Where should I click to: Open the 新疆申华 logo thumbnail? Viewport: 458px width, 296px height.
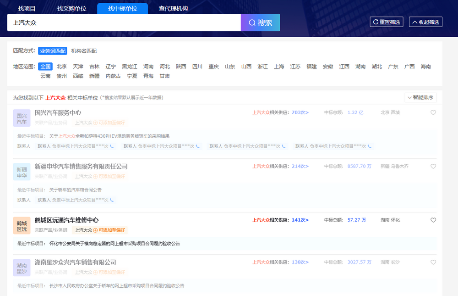(22, 172)
